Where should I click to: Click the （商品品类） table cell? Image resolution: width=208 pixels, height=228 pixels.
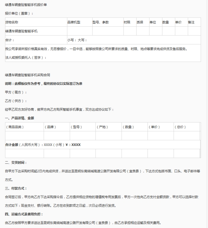click(15, 127)
